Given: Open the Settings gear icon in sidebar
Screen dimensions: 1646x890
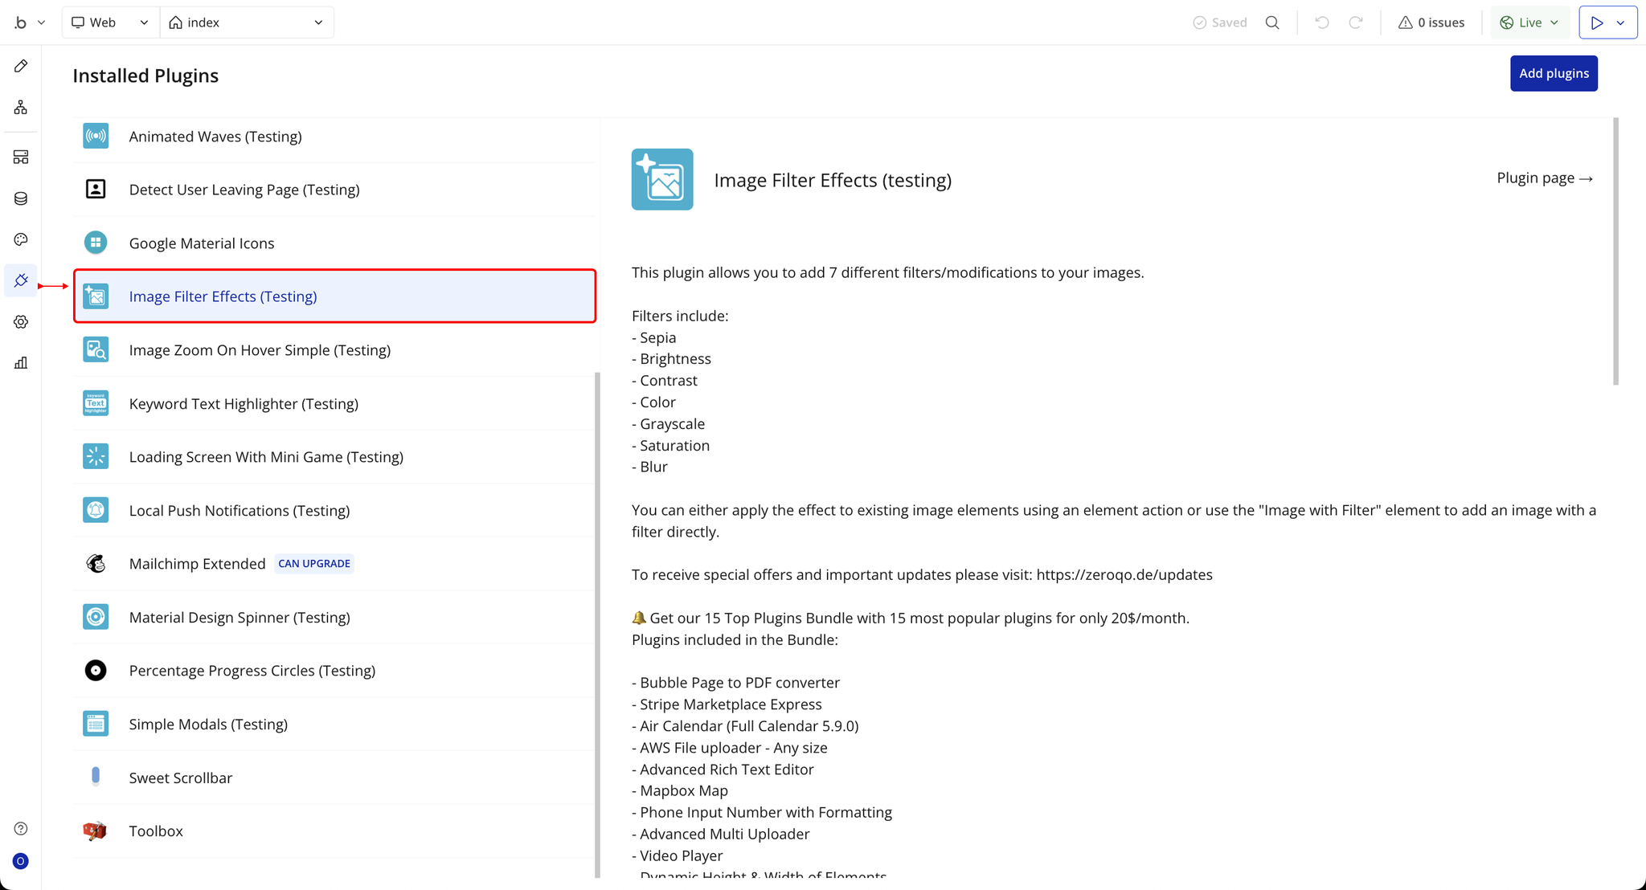Looking at the screenshot, I should 21,322.
